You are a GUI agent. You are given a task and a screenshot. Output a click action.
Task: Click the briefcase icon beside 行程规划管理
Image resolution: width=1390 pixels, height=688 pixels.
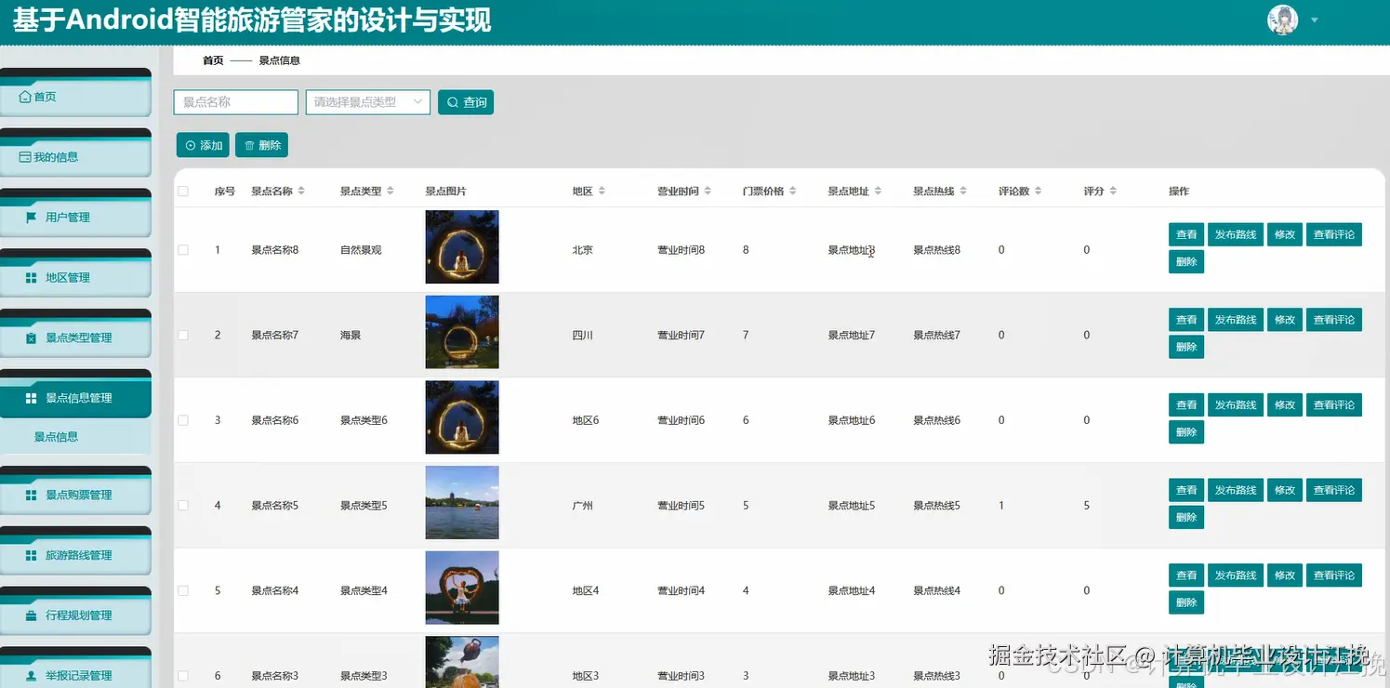click(31, 615)
